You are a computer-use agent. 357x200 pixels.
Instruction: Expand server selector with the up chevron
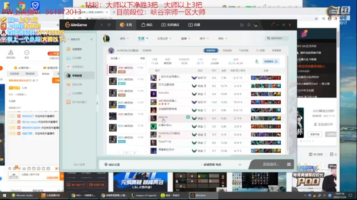tap(240, 164)
